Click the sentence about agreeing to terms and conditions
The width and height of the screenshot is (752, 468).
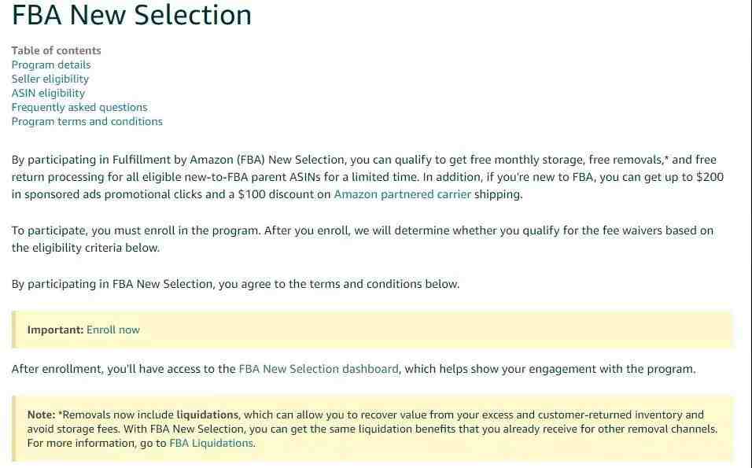pos(235,284)
